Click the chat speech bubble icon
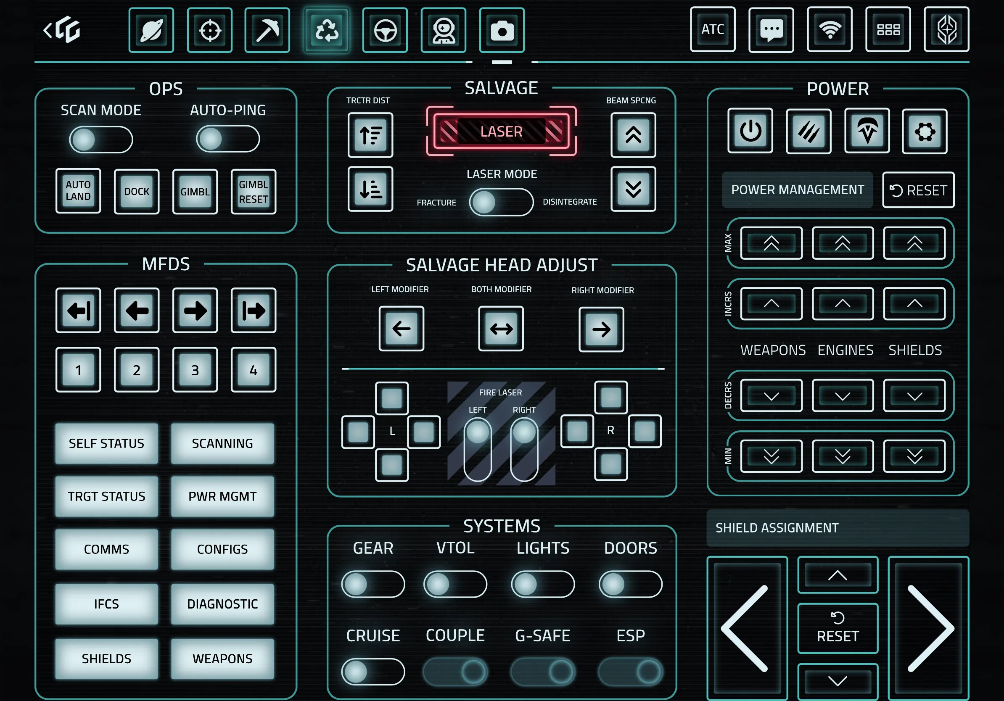1004x701 pixels. [x=771, y=30]
